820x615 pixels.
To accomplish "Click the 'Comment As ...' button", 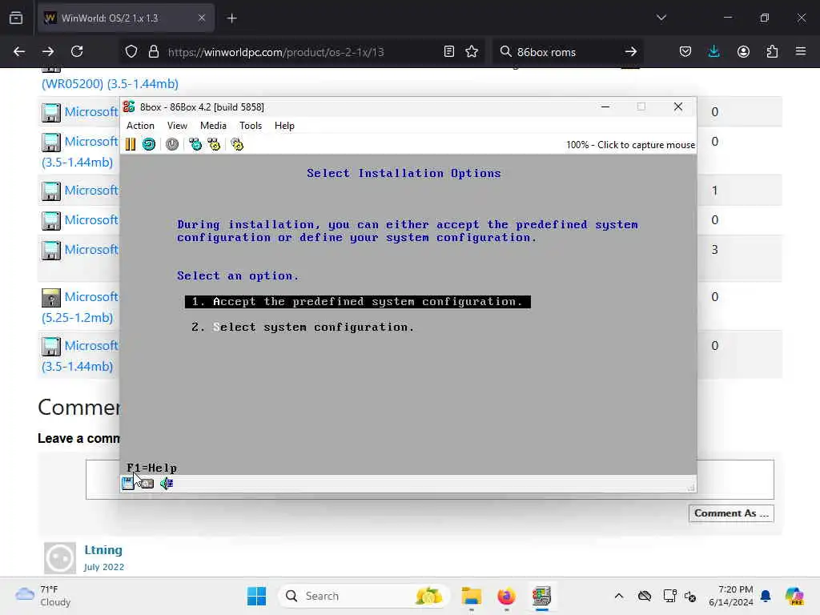I will click(731, 513).
